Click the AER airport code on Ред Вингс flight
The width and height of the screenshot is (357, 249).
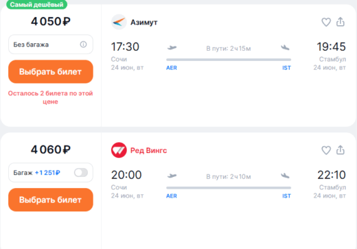click(x=172, y=196)
